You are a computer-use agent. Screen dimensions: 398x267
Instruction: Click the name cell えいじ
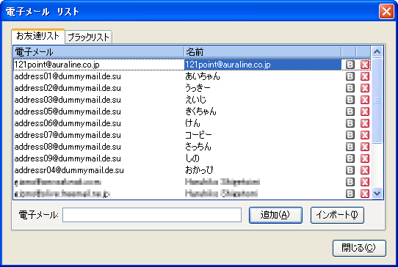pyautogui.click(x=195, y=100)
